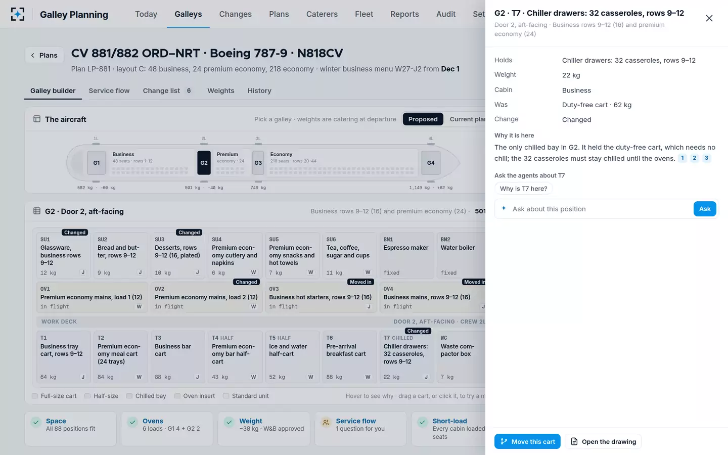This screenshot has width=728, height=455.
Task: Go back to Plans
Action: coord(44,55)
